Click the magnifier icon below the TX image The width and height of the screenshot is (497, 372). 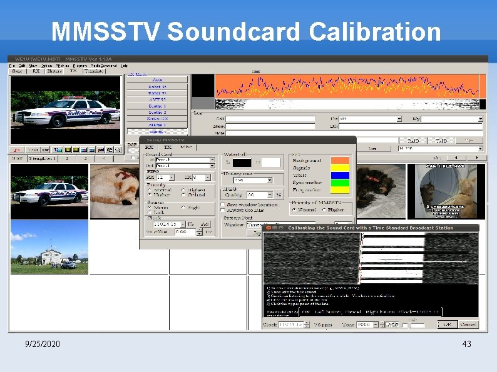(118, 150)
